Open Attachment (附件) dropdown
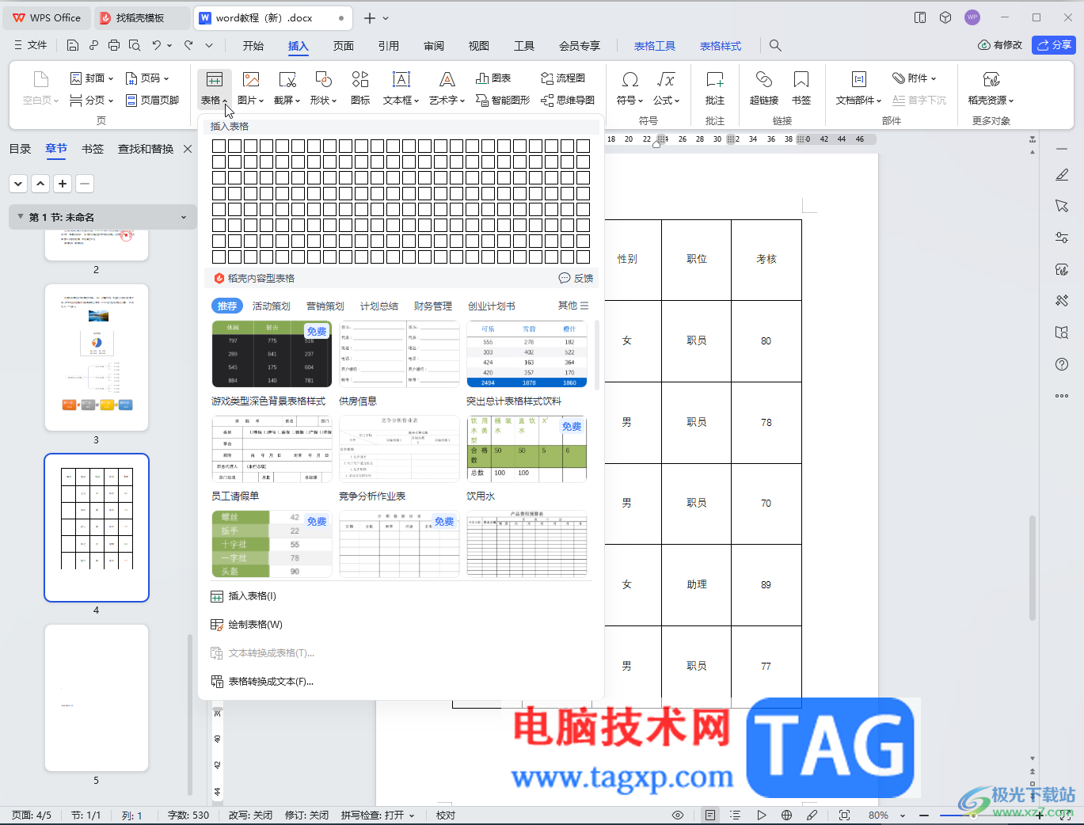Screen dimensions: 1084x825 [x=915, y=78]
